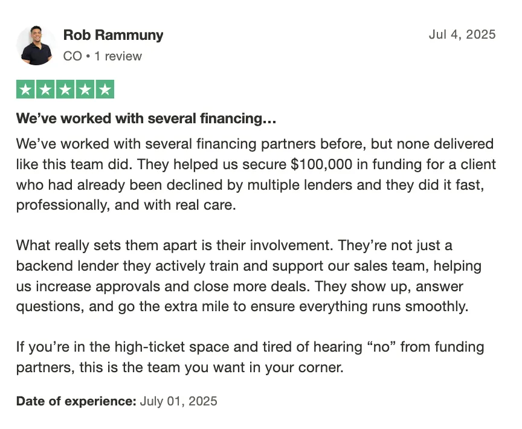Click the fourth green rating star
This screenshot has width=522, height=429.
coord(85,89)
